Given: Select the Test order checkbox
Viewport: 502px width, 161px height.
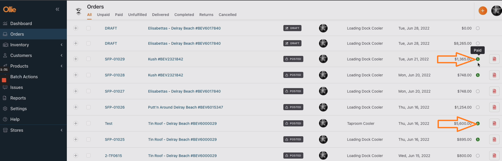Looking at the screenshot, I should 88,123.
